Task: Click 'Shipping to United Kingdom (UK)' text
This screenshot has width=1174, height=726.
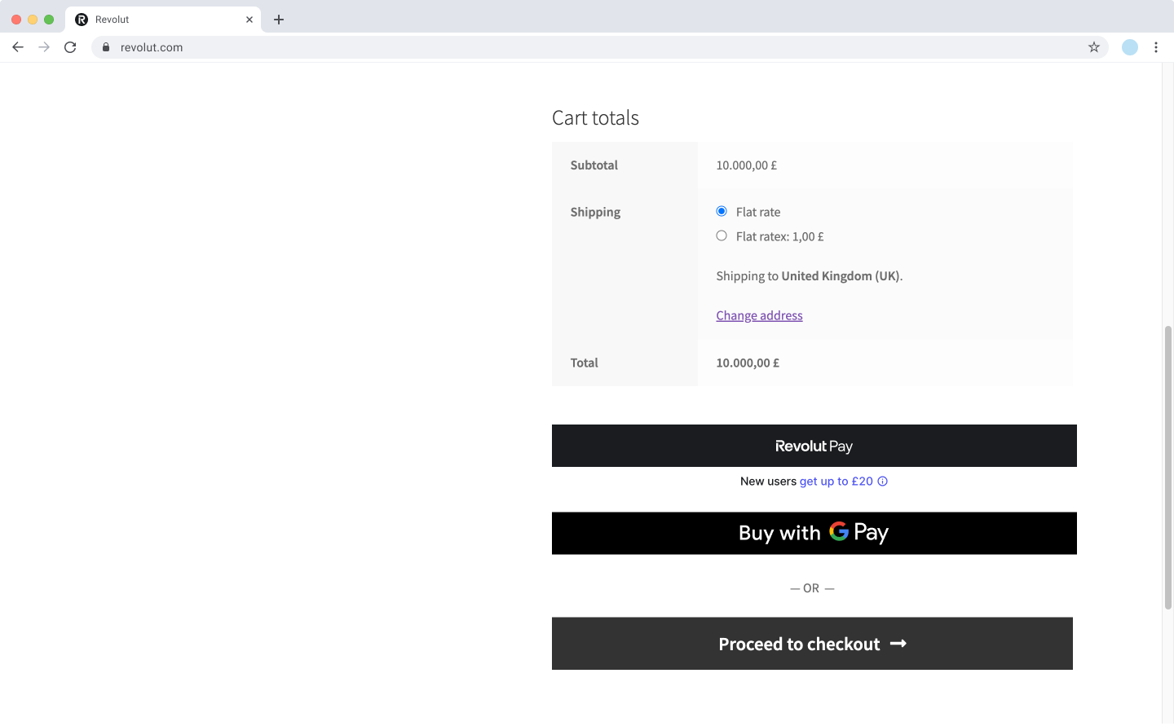Action: (809, 276)
